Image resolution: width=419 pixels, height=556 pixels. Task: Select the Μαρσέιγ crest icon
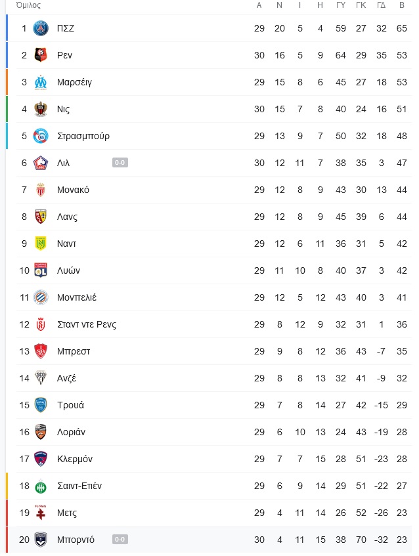[x=41, y=82]
